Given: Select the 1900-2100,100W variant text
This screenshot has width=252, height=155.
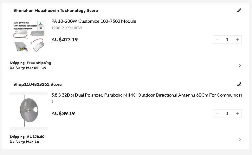Looking at the screenshot, I should (x=67, y=28).
